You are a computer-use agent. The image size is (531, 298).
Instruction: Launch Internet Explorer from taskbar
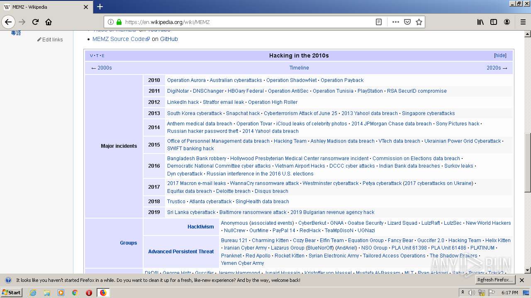[x=33, y=293]
